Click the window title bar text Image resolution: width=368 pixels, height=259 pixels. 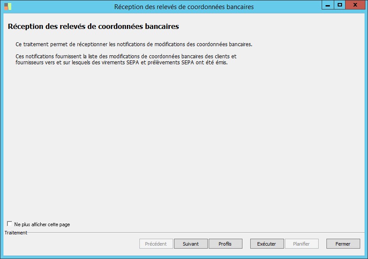click(x=184, y=7)
